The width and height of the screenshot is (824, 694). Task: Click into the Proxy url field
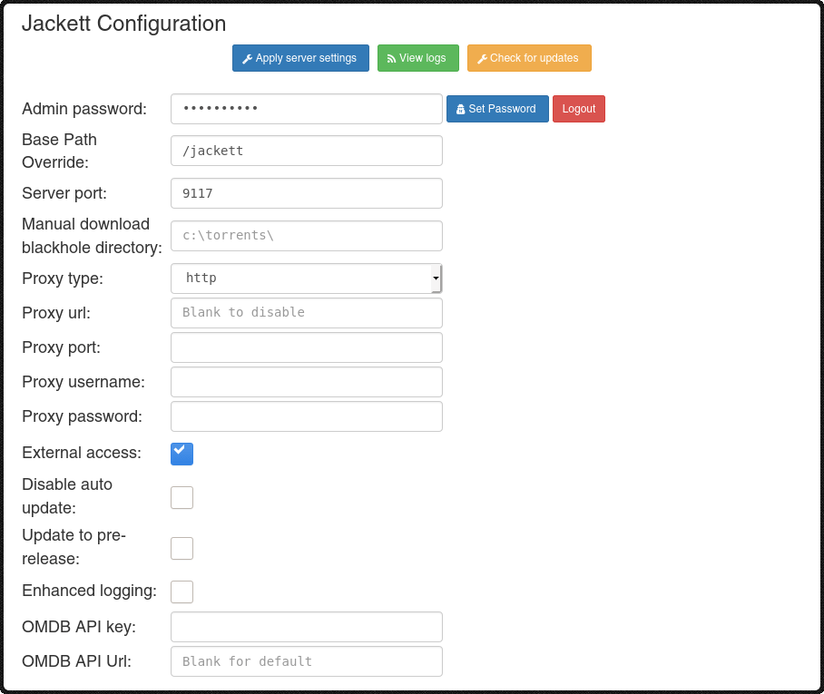tap(306, 313)
